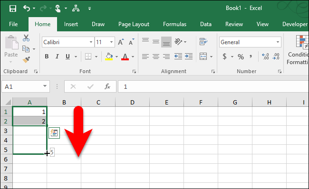This screenshot has width=309, height=189.
Task: Click the Increase Indent icon
Action: pos(189,57)
